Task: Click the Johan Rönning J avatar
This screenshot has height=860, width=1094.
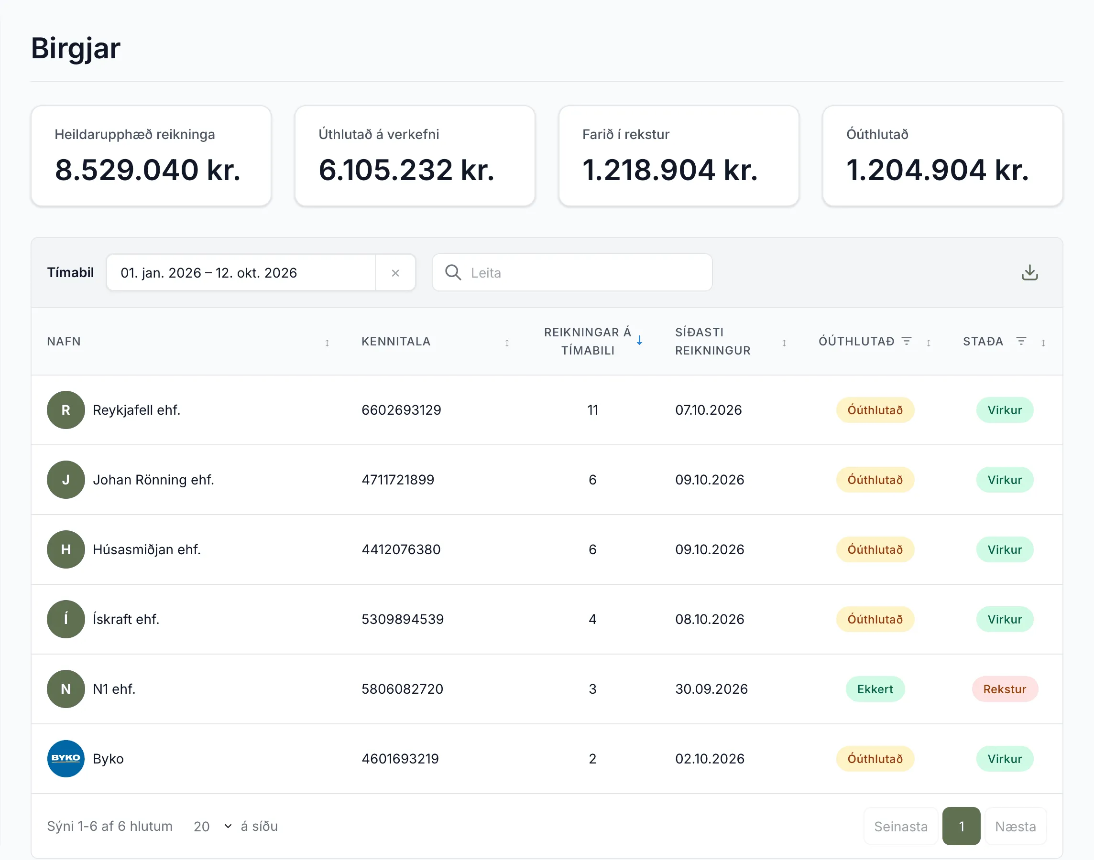Action: tap(66, 480)
